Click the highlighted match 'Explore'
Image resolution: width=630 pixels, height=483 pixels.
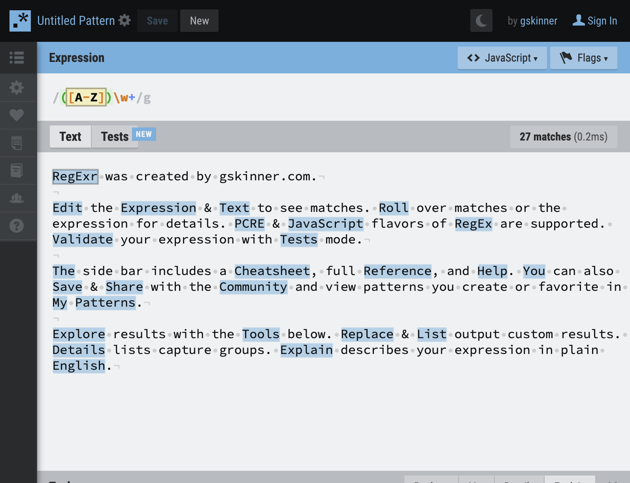point(79,334)
